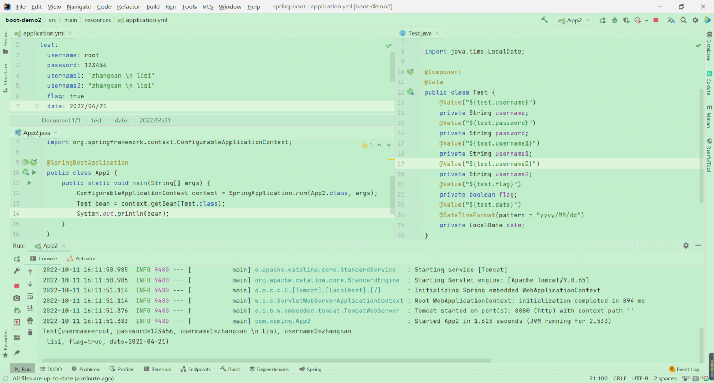Stop App2 from the main toolbar

(x=656, y=20)
